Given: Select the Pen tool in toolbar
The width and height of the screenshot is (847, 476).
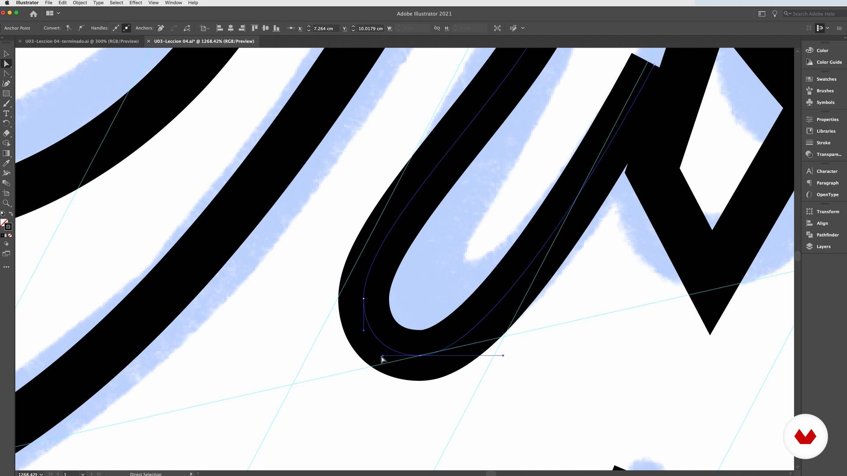Looking at the screenshot, I should pos(6,84).
